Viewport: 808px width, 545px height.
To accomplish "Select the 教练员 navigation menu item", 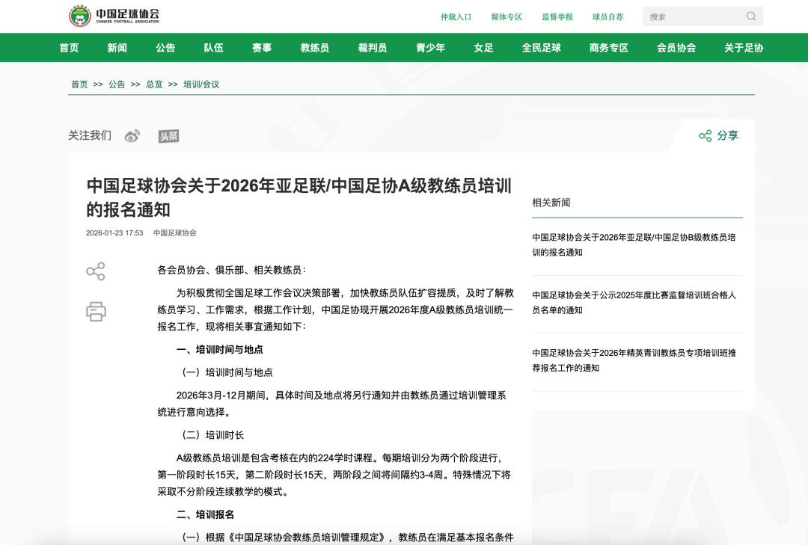I will pos(314,48).
